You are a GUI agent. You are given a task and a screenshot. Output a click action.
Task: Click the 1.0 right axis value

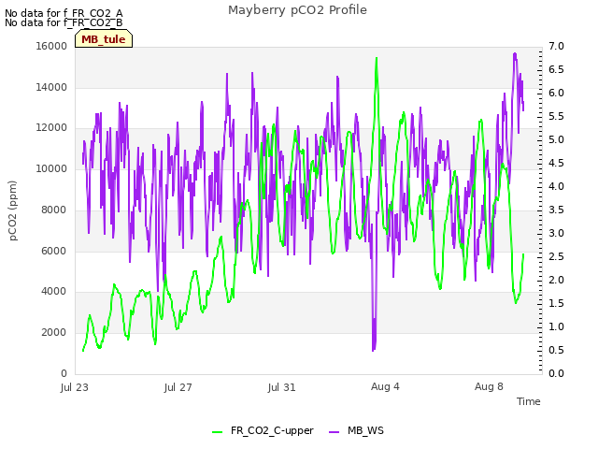(x=556, y=326)
